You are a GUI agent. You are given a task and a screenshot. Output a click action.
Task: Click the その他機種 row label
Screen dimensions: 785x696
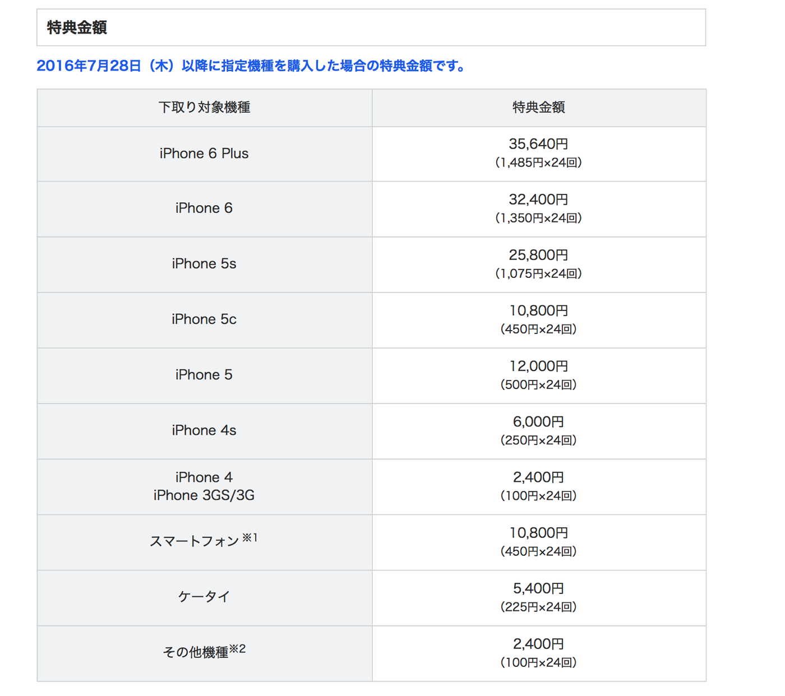[x=195, y=652]
